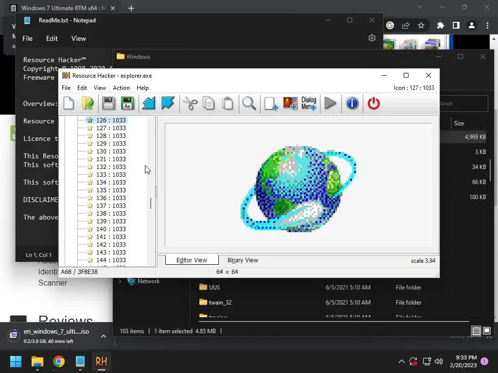498x373 pixels.
Task: Click the Size column header in Explorer
Action: [x=459, y=123]
